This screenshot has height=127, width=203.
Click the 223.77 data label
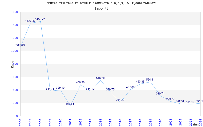(170, 99)
